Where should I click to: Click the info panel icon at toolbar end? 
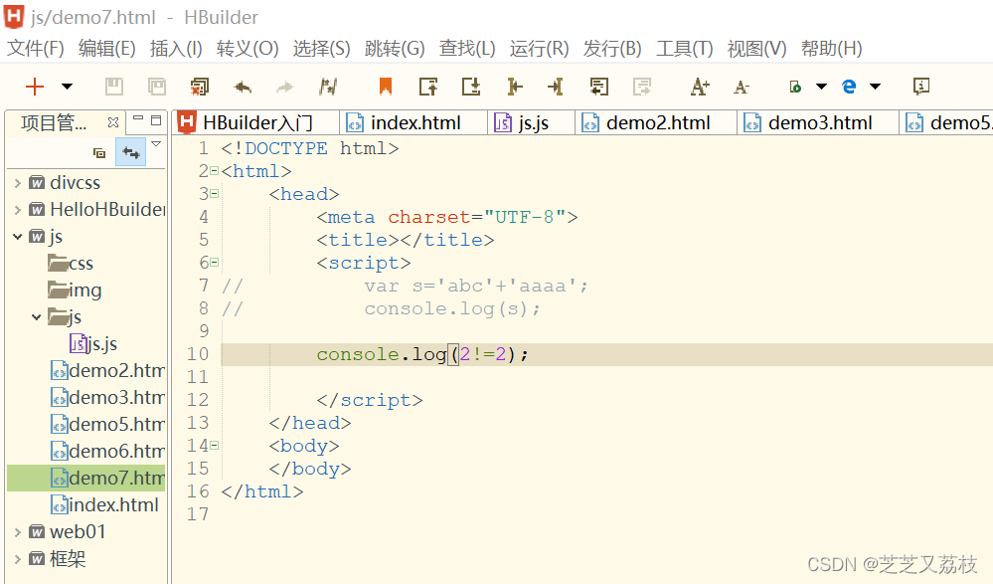(x=921, y=87)
